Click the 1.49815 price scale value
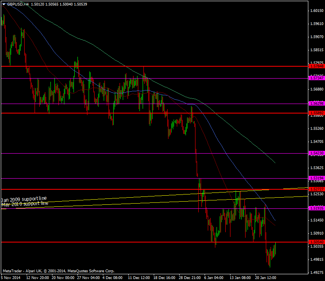Screen dimensions: 325x281 (317, 260)
